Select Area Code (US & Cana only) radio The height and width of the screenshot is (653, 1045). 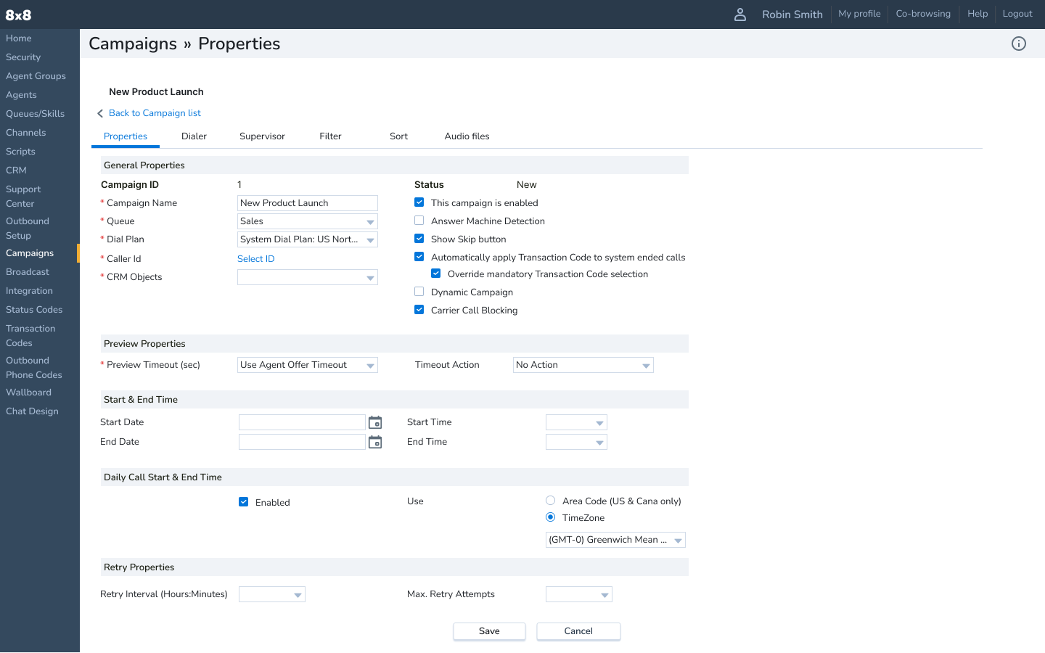click(551, 501)
